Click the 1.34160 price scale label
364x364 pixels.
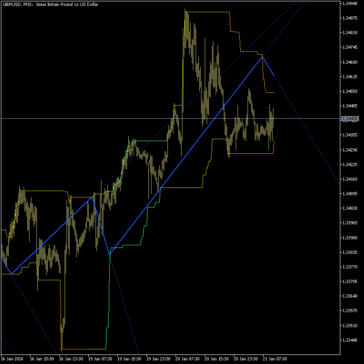coord(351,179)
